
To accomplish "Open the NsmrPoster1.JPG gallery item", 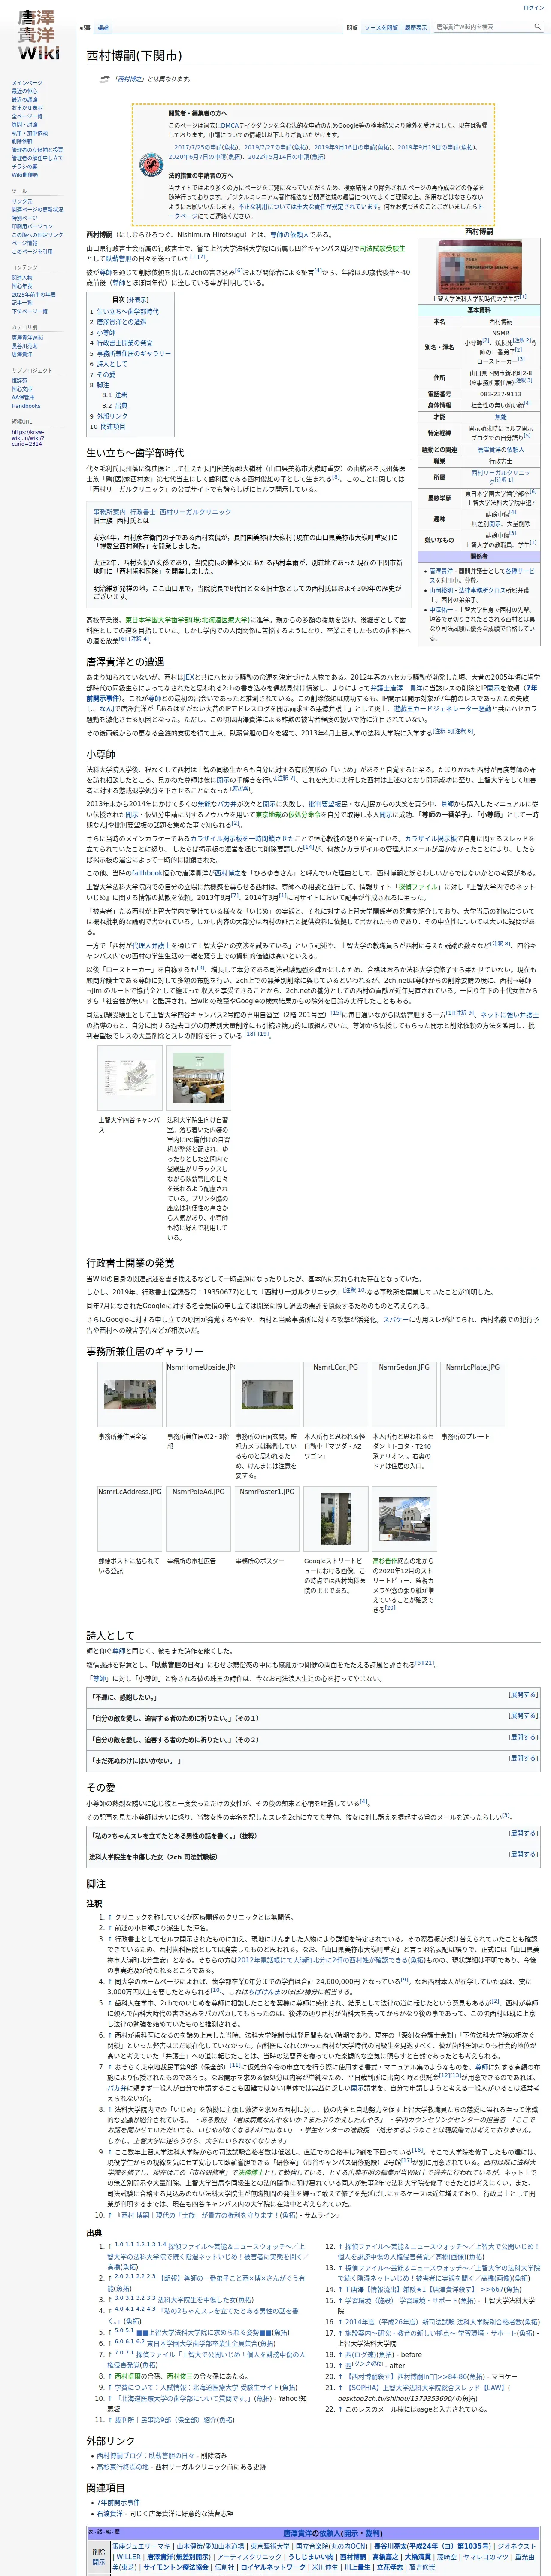I will pyautogui.click(x=267, y=1491).
